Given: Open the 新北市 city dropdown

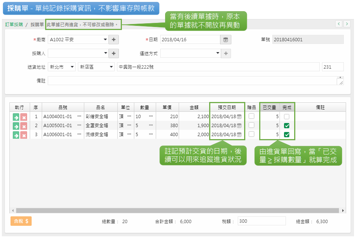Looking at the screenshot, I should coord(72,67).
